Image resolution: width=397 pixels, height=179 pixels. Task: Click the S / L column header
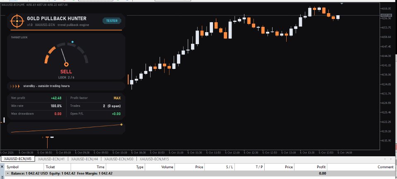pos(220,167)
